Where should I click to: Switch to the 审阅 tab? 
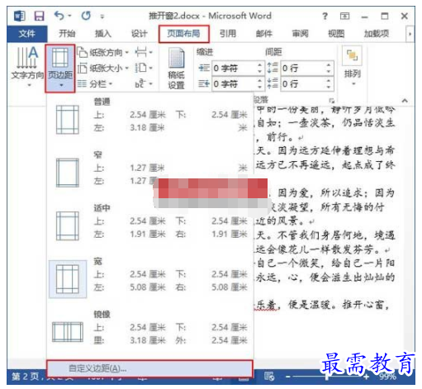coord(300,34)
